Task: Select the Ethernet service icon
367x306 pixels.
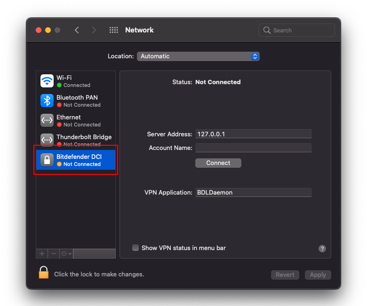Action: point(47,121)
